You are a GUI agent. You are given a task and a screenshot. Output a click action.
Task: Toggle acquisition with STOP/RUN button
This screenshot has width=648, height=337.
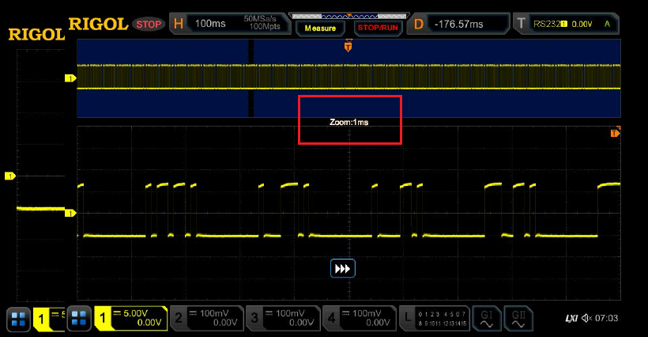point(379,28)
